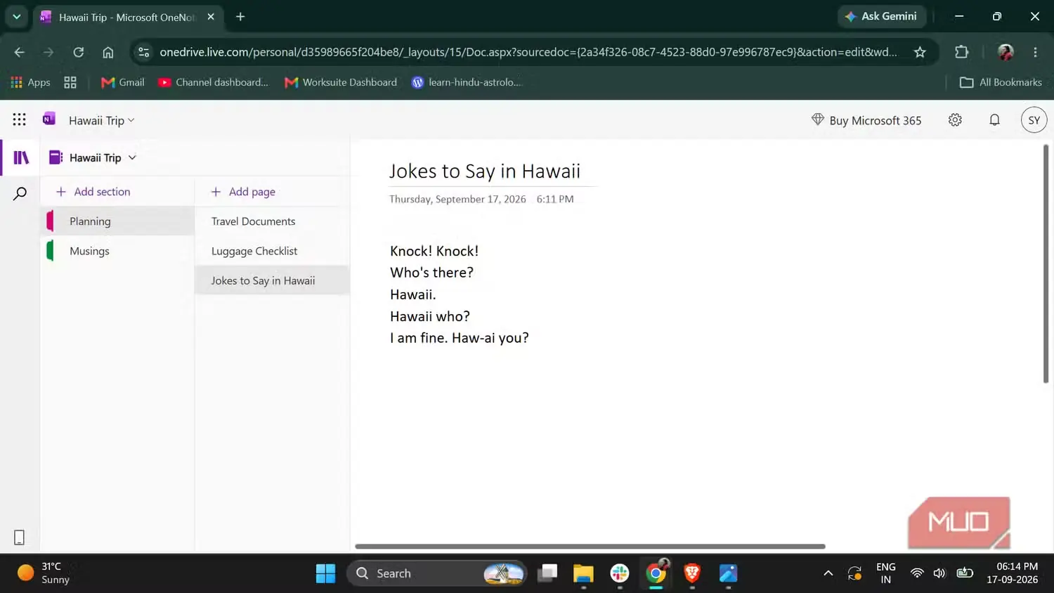Open the Luggage Checklist page
1054x593 pixels.
272,251
